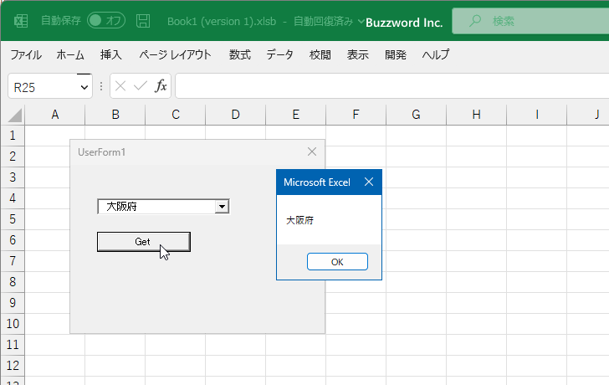Viewport: 609px width, 385px height.
Task: Click the Excel app icon in title bar
Action: [21, 21]
